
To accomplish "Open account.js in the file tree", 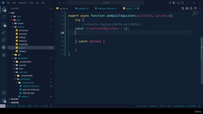I will coord(23,30).
